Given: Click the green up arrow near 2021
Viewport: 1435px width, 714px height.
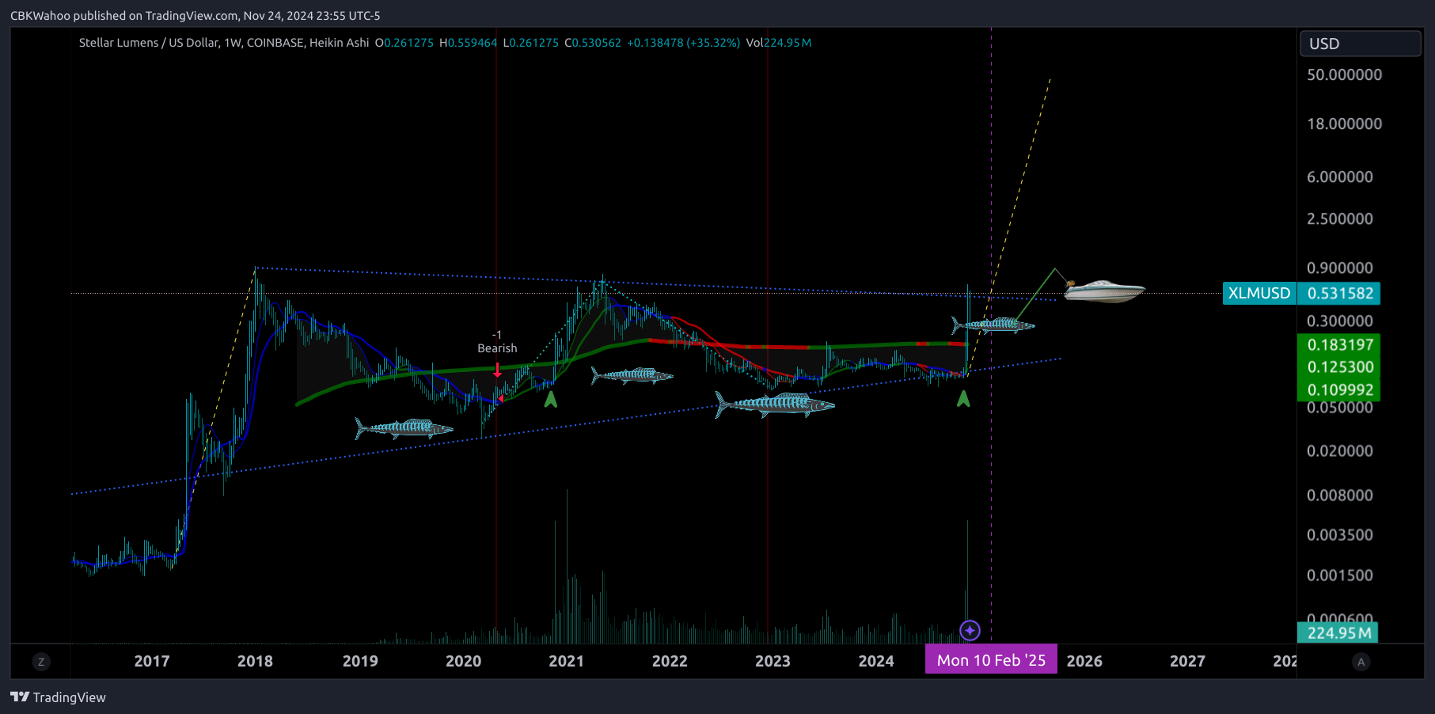Looking at the screenshot, I should pyautogui.click(x=551, y=399).
